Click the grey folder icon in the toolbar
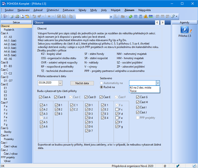 123,16
